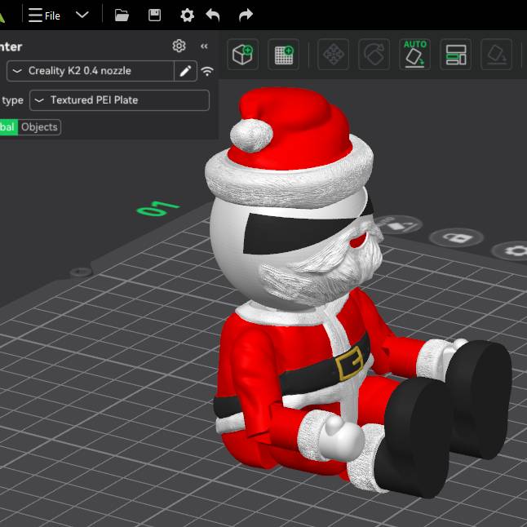The height and width of the screenshot is (527, 527).
Task: Open preferences via top bar gear icon
Action: click(x=187, y=15)
